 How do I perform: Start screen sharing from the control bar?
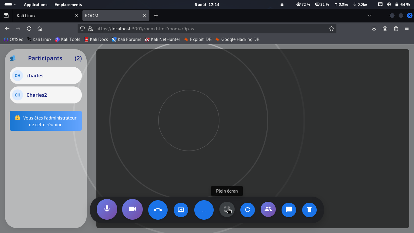point(181,210)
